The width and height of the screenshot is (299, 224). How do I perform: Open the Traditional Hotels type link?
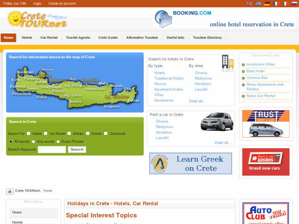tap(169, 79)
